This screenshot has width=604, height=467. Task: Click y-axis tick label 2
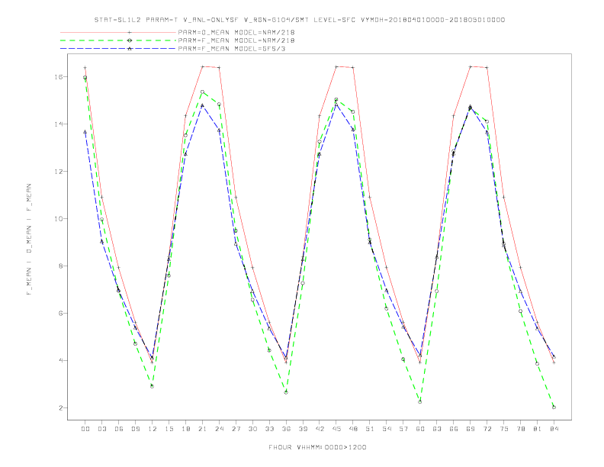pos(61,407)
